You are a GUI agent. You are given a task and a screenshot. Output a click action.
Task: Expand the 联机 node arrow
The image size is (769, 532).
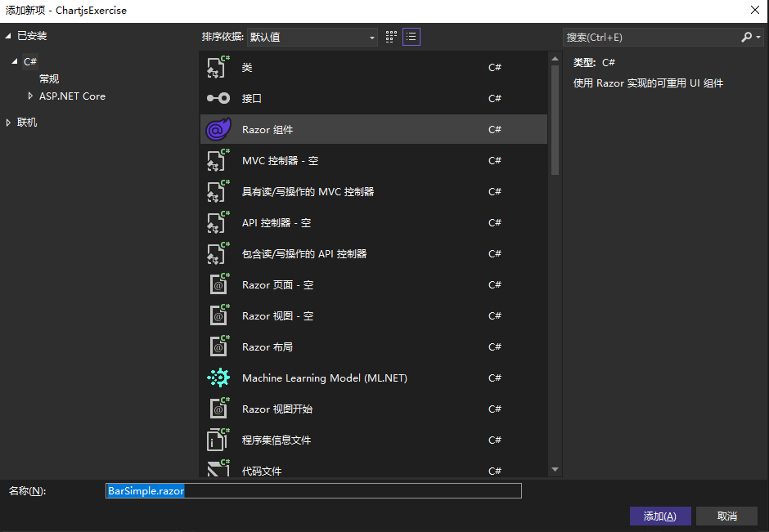tap(8, 123)
